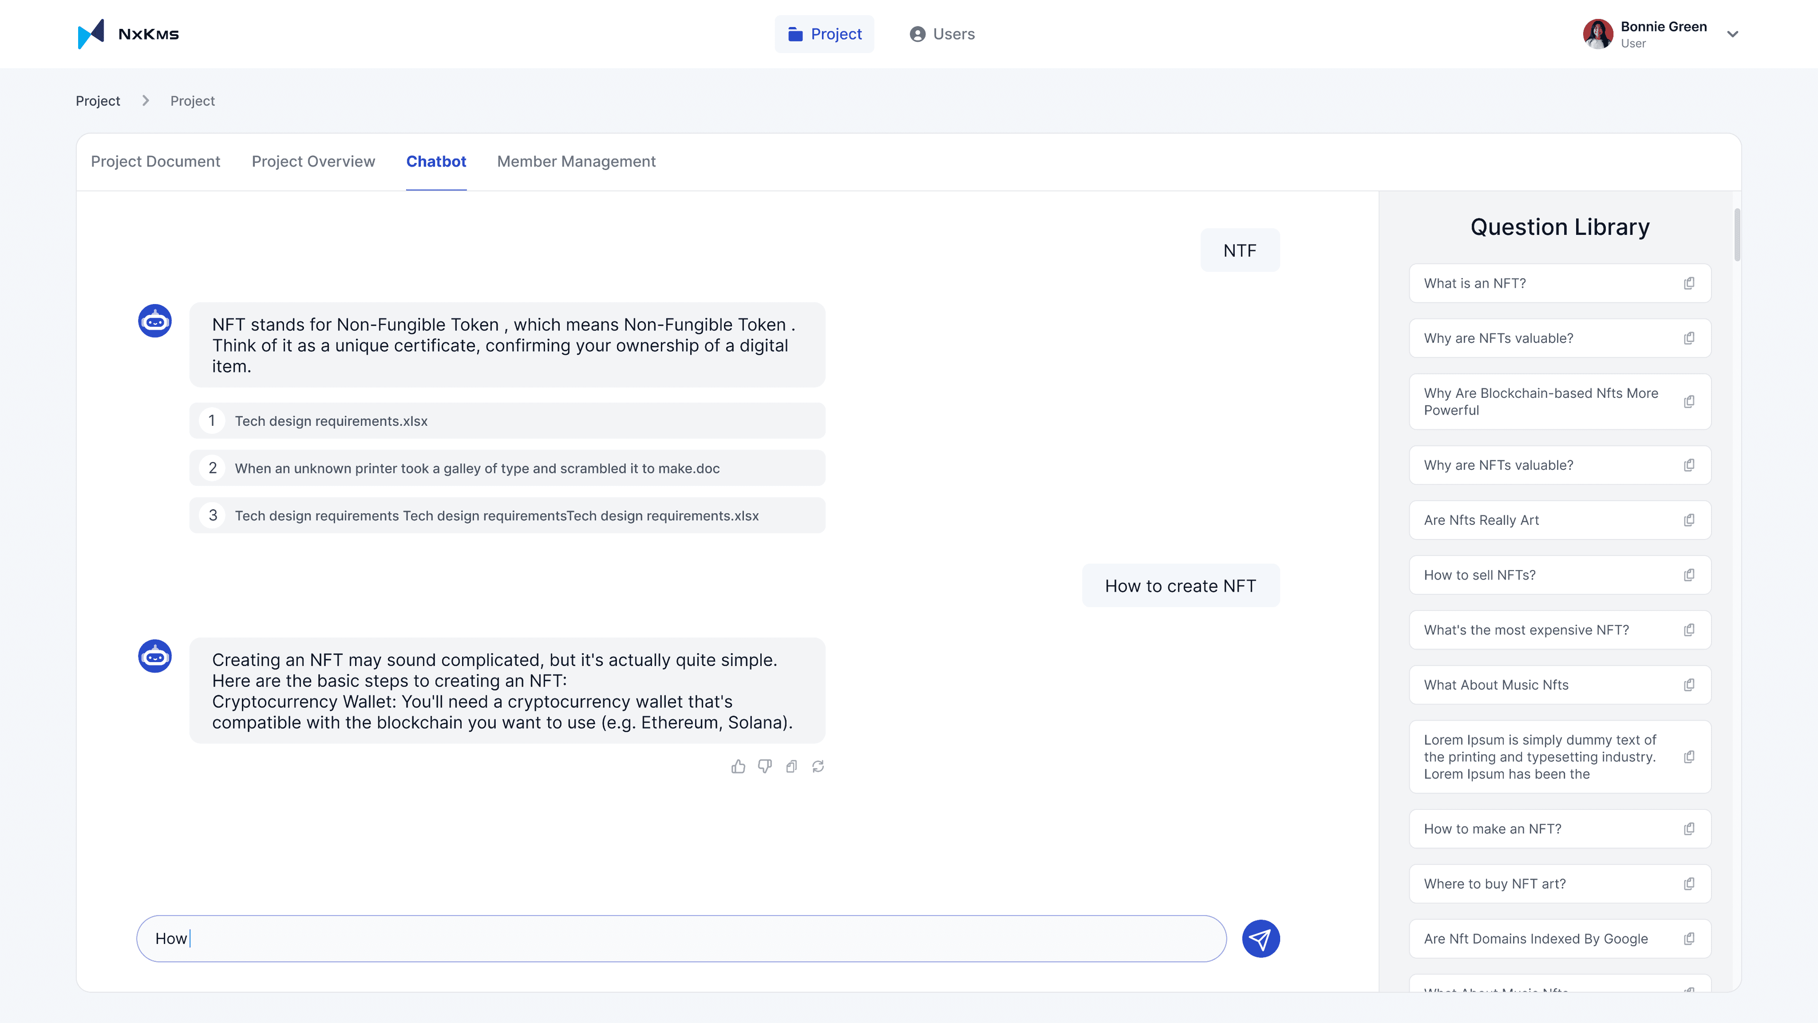Copy 'Where to buy NFT art?' question
Image resolution: width=1818 pixels, height=1023 pixels.
(x=1690, y=884)
